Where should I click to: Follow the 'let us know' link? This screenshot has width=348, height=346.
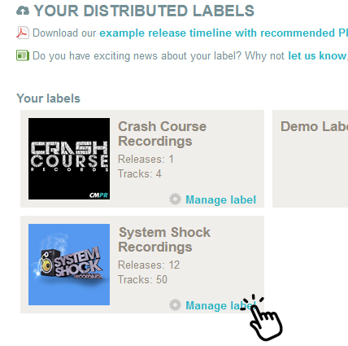point(317,55)
